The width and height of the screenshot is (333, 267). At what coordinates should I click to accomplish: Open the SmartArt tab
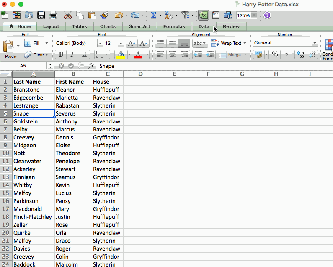139,26
